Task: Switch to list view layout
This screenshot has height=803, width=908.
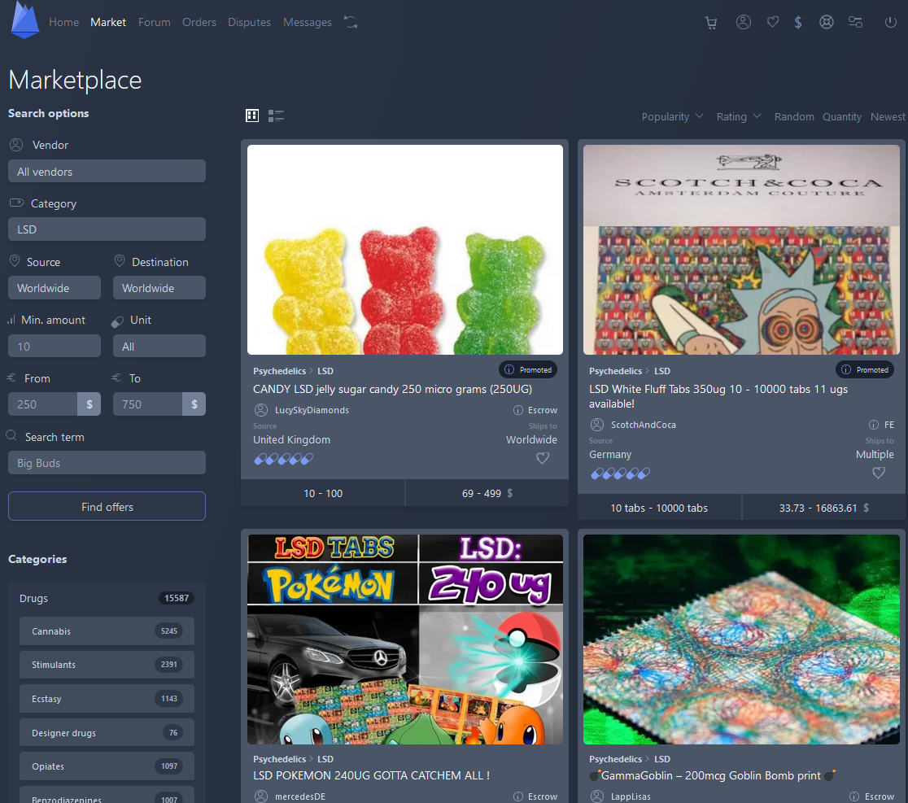Action: tap(276, 116)
